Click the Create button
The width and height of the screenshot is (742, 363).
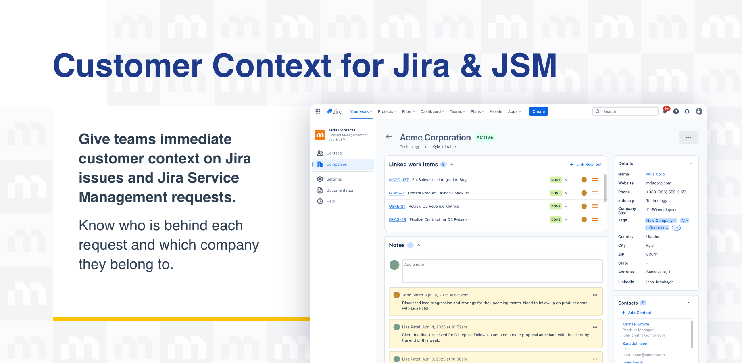pyautogui.click(x=538, y=111)
